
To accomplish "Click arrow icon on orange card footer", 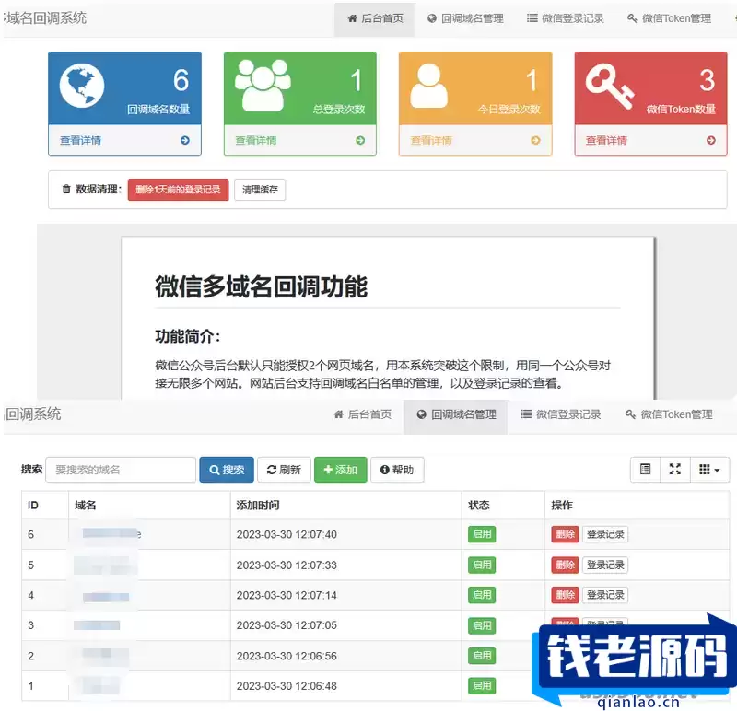I will [x=535, y=140].
